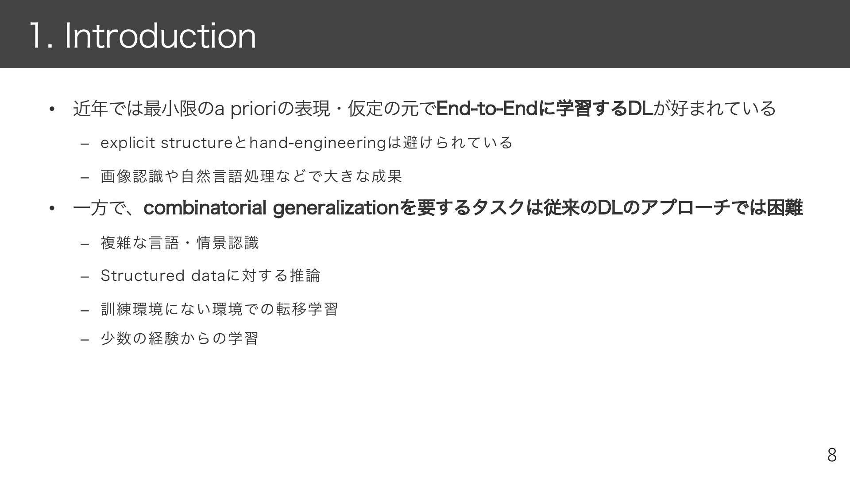This screenshot has height=479, width=850.
Task: Click 'DLのアプローチでは' bold text
Action: 682,207
